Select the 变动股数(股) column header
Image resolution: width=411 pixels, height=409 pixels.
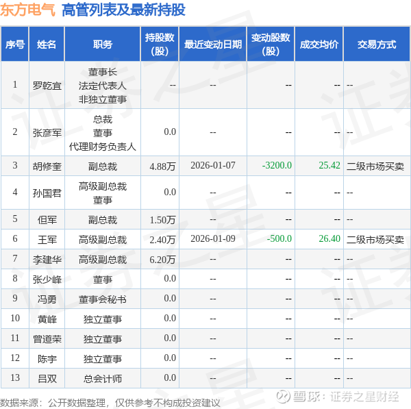(271, 44)
